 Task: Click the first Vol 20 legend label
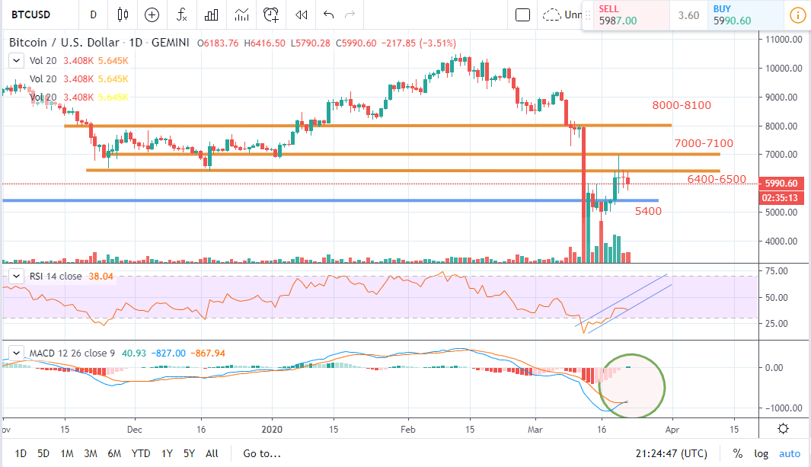point(43,60)
